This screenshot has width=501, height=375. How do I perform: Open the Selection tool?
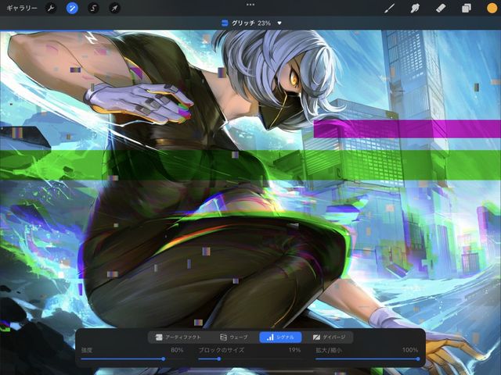click(93, 8)
